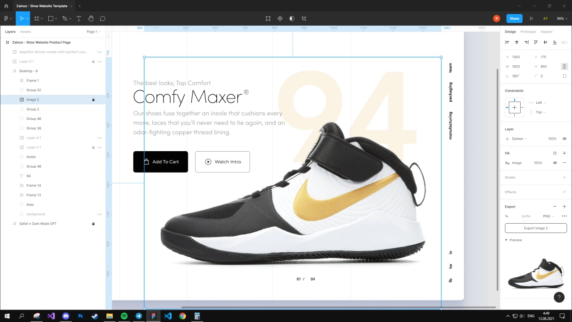The width and height of the screenshot is (572, 322).
Task: Switch to the Prototype tab
Action: pos(528,32)
